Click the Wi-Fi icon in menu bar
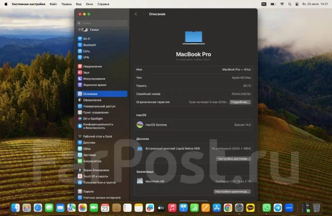The image size is (332, 216). pyautogui.click(x=282, y=4)
